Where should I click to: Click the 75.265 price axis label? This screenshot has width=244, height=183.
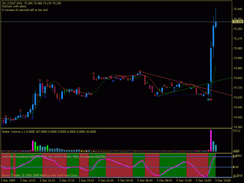(x=238, y=29)
